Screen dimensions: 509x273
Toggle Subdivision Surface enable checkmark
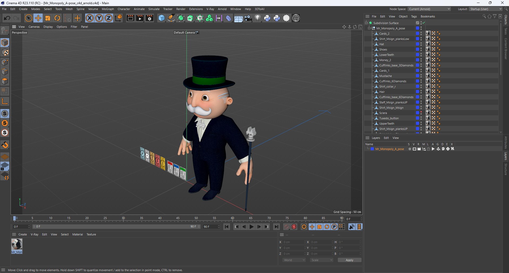pos(424,23)
